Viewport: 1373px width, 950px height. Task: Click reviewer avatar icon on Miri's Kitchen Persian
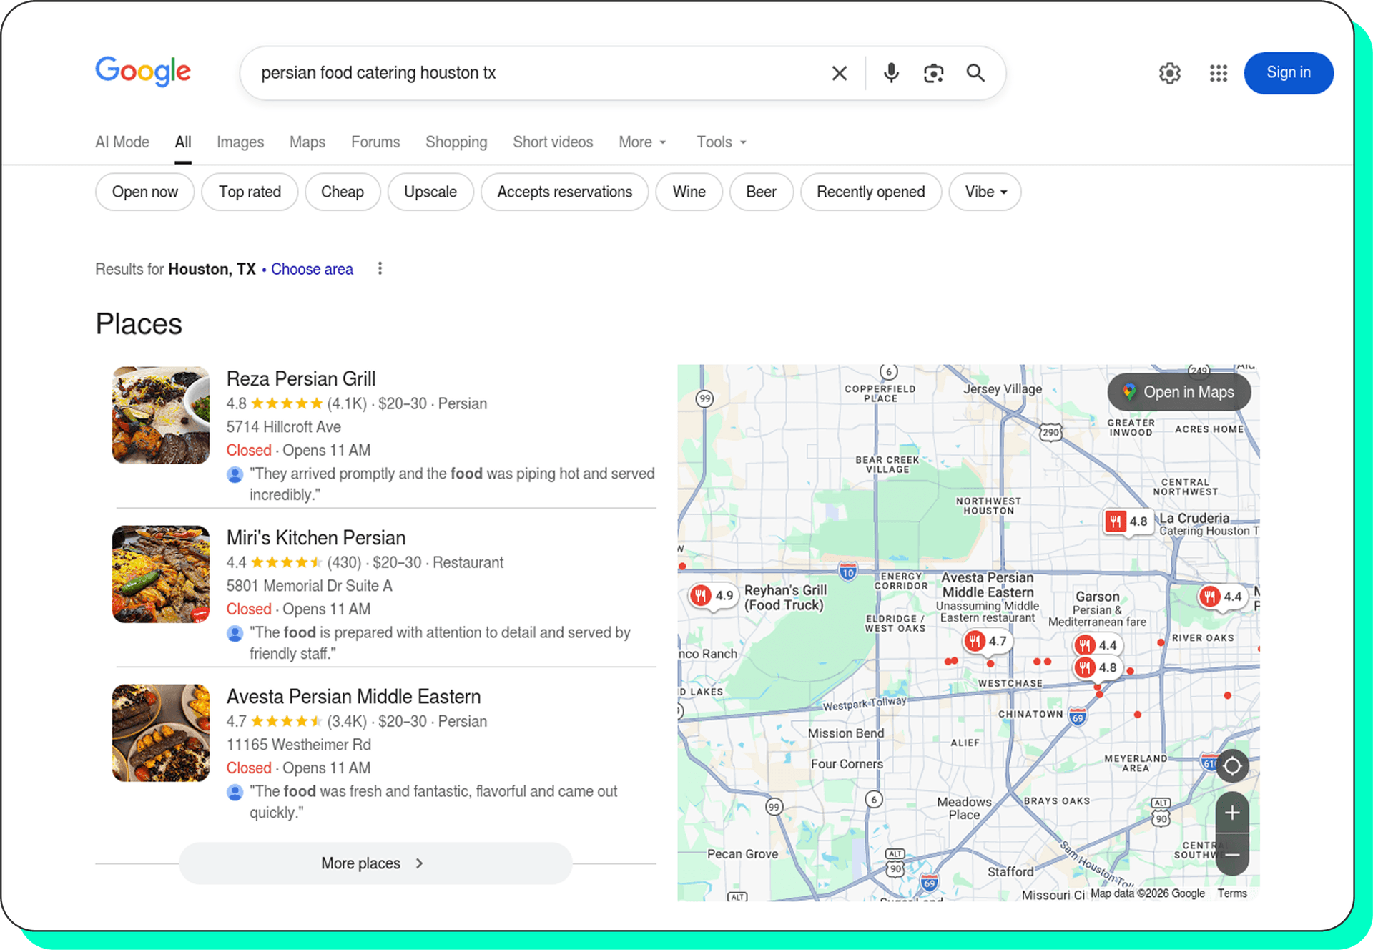pyautogui.click(x=235, y=633)
